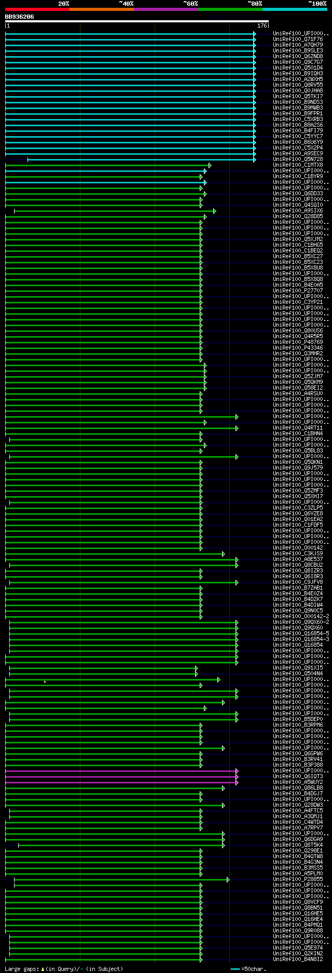Click the purple segment of the identity legend
The image size is (332, 973).
(x=166, y=9)
